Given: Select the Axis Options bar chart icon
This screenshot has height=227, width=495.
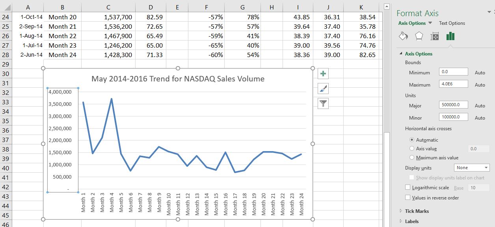Looking at the screenshot, I should coord(450,37).
